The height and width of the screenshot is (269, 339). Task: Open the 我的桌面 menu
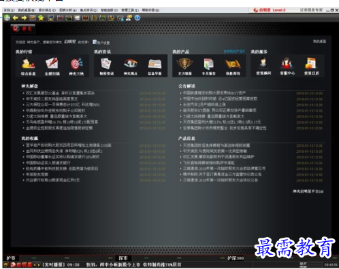click(x=27, y=10)
